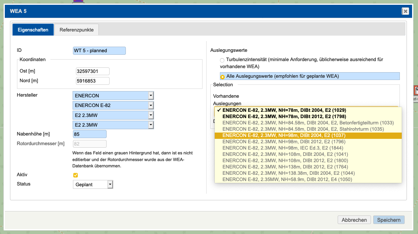Click the Nord coordinate field

[93, 81]
